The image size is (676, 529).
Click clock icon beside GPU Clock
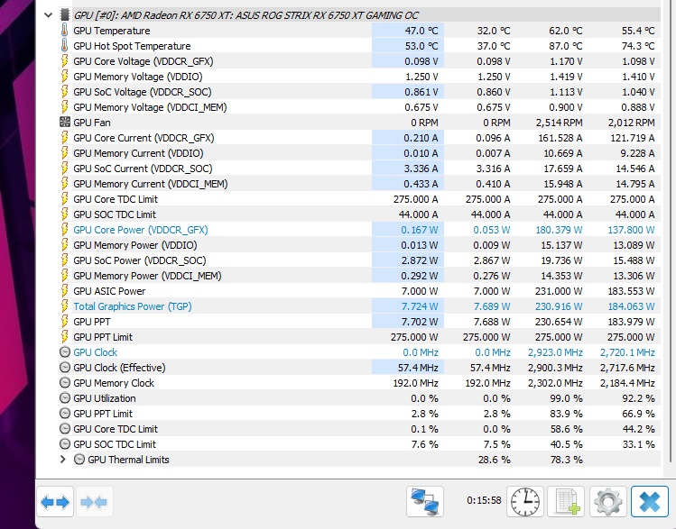click(x=65, y=352)
